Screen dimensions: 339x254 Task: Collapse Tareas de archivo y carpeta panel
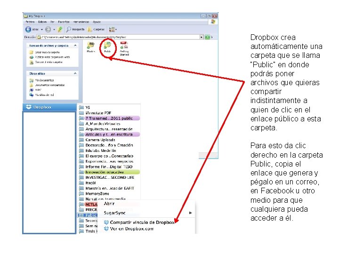pyautogui.click(x=75, y=45)
